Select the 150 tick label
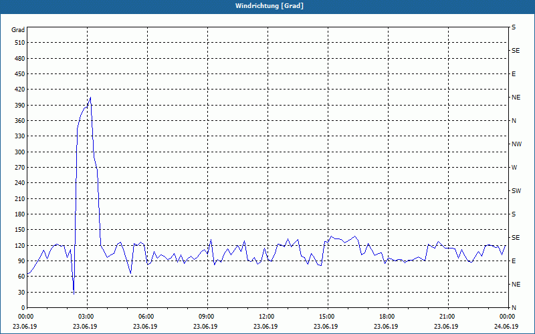The width and height of the screenshot is (535, 334). (x=20, y=230)
